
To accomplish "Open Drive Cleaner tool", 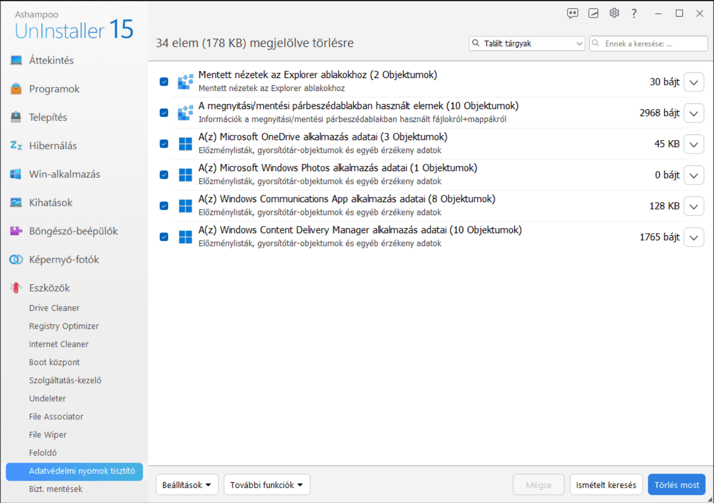I will click(54, 308).
